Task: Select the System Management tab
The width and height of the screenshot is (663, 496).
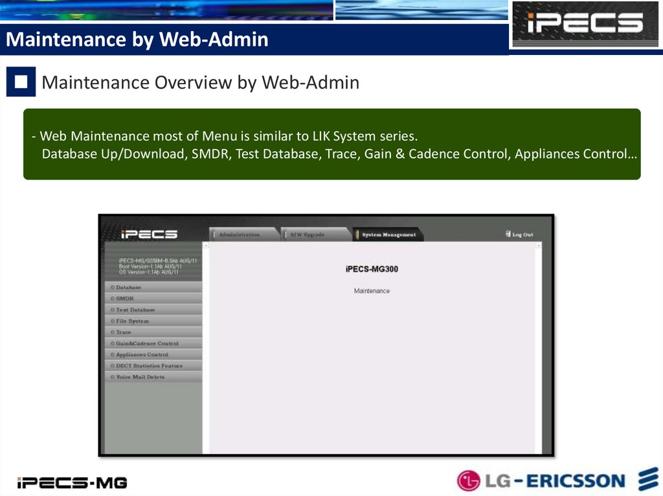Action: click(x=387, y=235)
